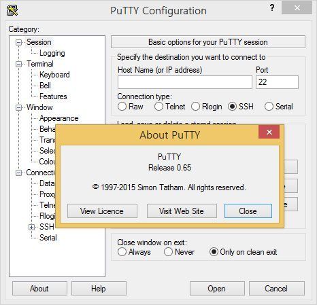This screenshot has width=317, height=305.
Task: Close the PuTTY Configuration window
Action: click(x=297, y=8)
